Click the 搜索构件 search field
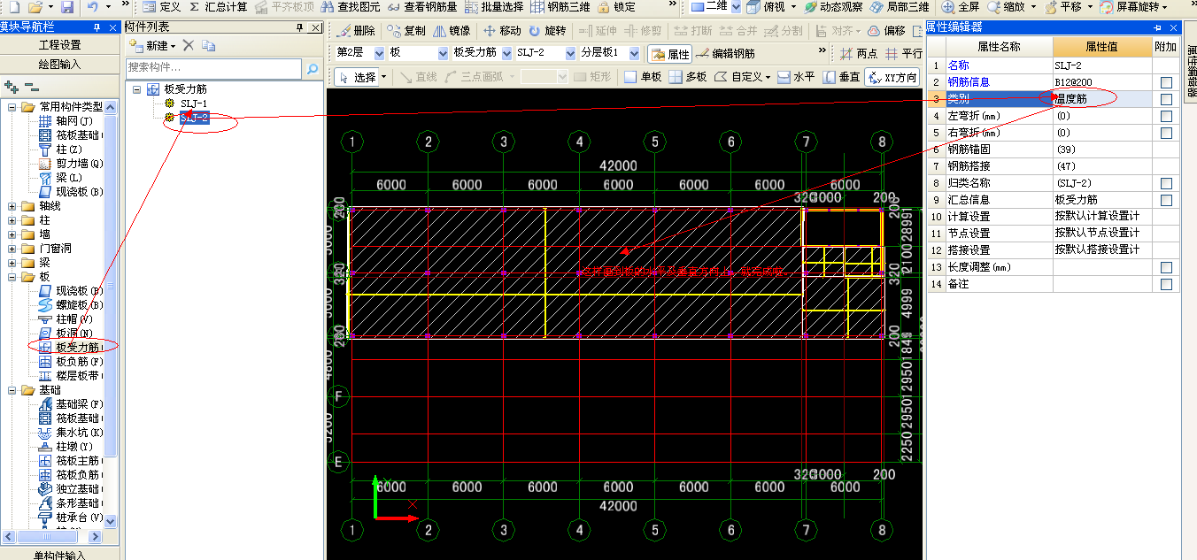Image resolution: width=1197 pixels, height=560 pixels. pos(214,67)
